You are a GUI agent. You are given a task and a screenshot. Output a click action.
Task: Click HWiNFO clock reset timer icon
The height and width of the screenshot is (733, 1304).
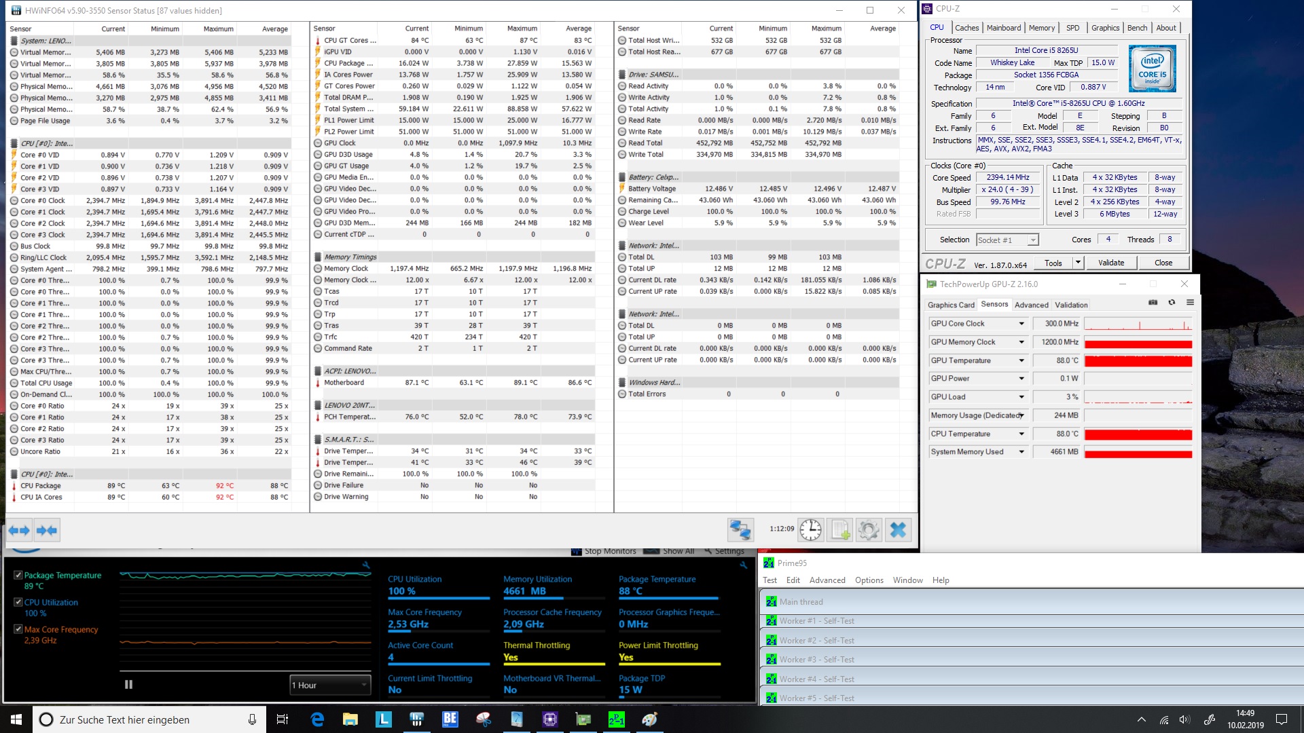(810, 529)
